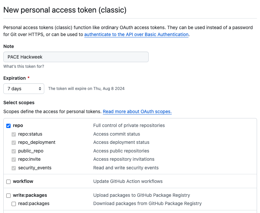
Task: Click the 'security_events' label text
Action: pos(35,168)
